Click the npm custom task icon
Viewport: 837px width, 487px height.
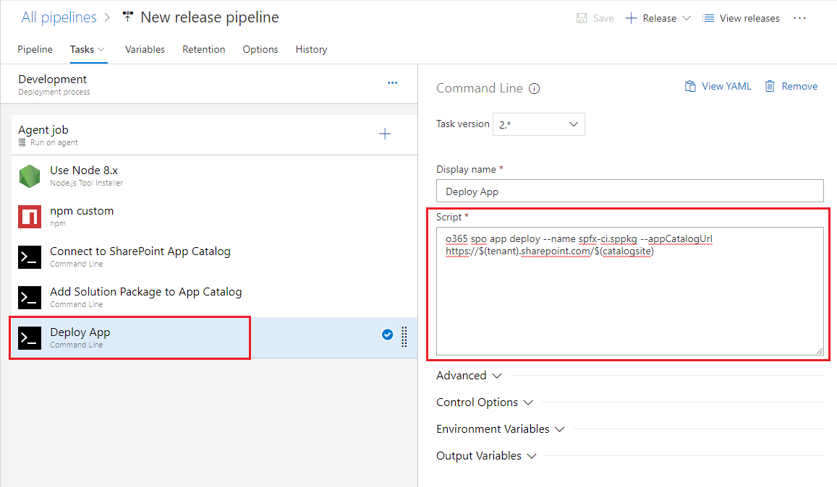click(30, 217)
